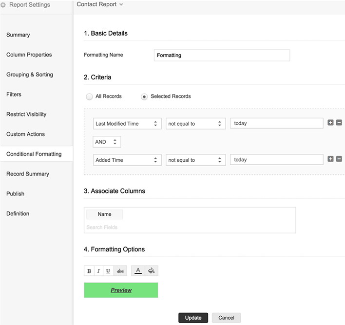Remove the Added Time criteria row
The image size is (345, 325).
click(339, 159)
